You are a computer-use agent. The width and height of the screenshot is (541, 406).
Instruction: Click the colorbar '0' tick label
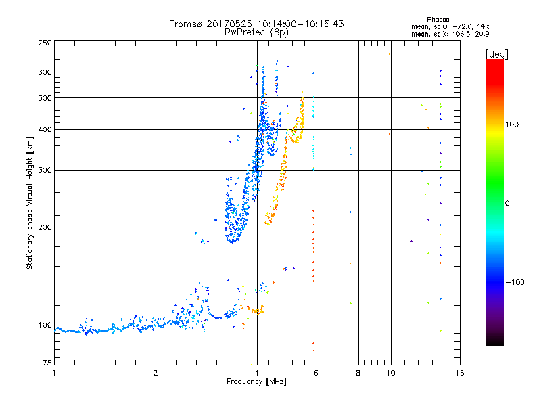(507, 204)
